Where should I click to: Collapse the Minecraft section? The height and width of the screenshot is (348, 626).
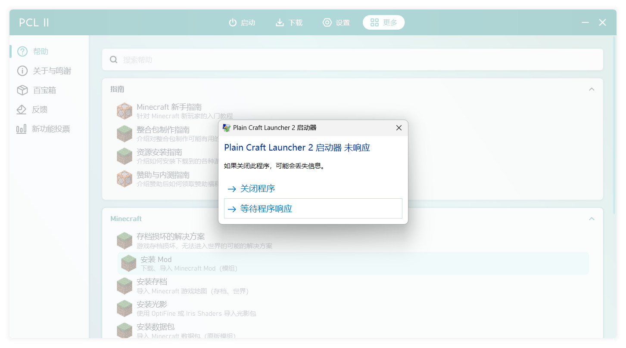point(592,219)
